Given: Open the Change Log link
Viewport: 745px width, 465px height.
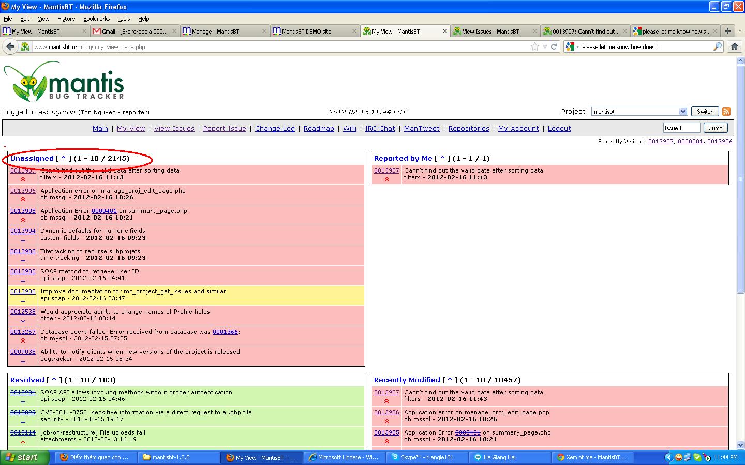Looking at the screenshot, I should pyautogui.click(x=275, y=129).
